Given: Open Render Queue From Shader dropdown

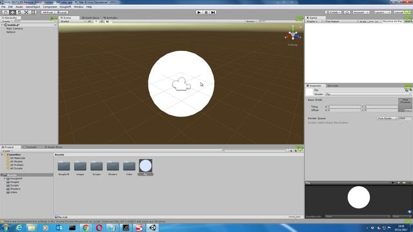Looking at the screenshot, I should click(387, 119).
